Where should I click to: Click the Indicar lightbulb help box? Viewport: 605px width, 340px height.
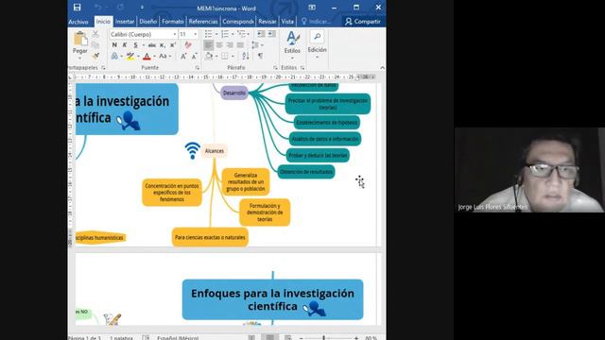[x=317, y=22]
